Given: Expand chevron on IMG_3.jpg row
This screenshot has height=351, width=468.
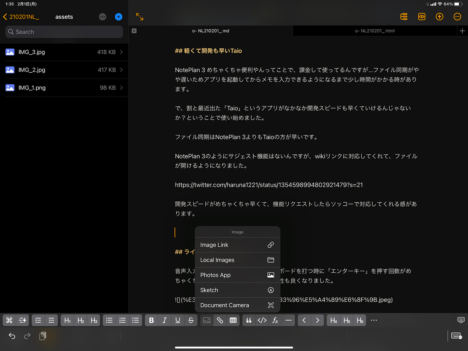Looking at the screenshot, I should pyautogui.click(x=121, y=52).
